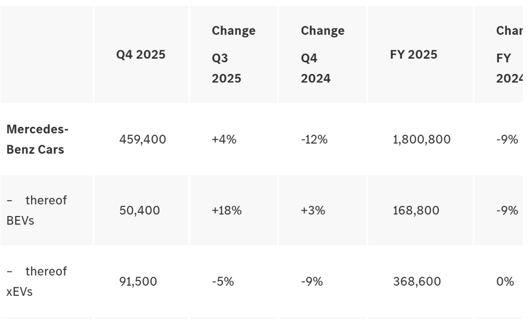Screen dimensions: 528x319
Task: Click the +3% BEV year-over-year cell
Action: [x=313, y=210]
